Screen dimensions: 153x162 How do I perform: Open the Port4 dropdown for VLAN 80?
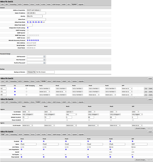(x=94, y=95)
